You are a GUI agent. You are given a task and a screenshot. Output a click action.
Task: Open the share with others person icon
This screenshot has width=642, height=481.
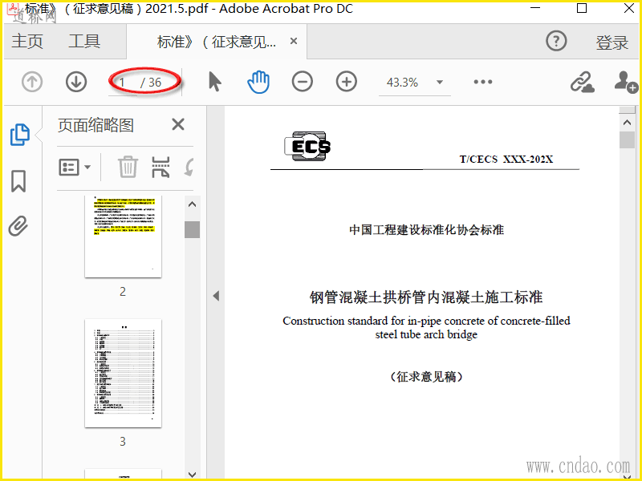[x=626, y=82]
